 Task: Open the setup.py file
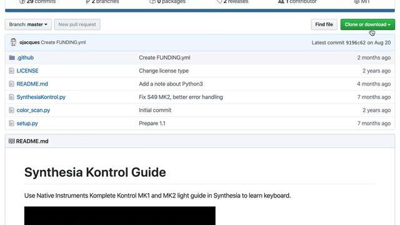click(x=27, y=124)
